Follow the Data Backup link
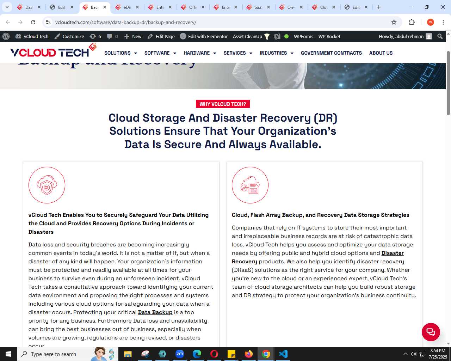This screenshot has height=361, width=451. click(155, 312)
